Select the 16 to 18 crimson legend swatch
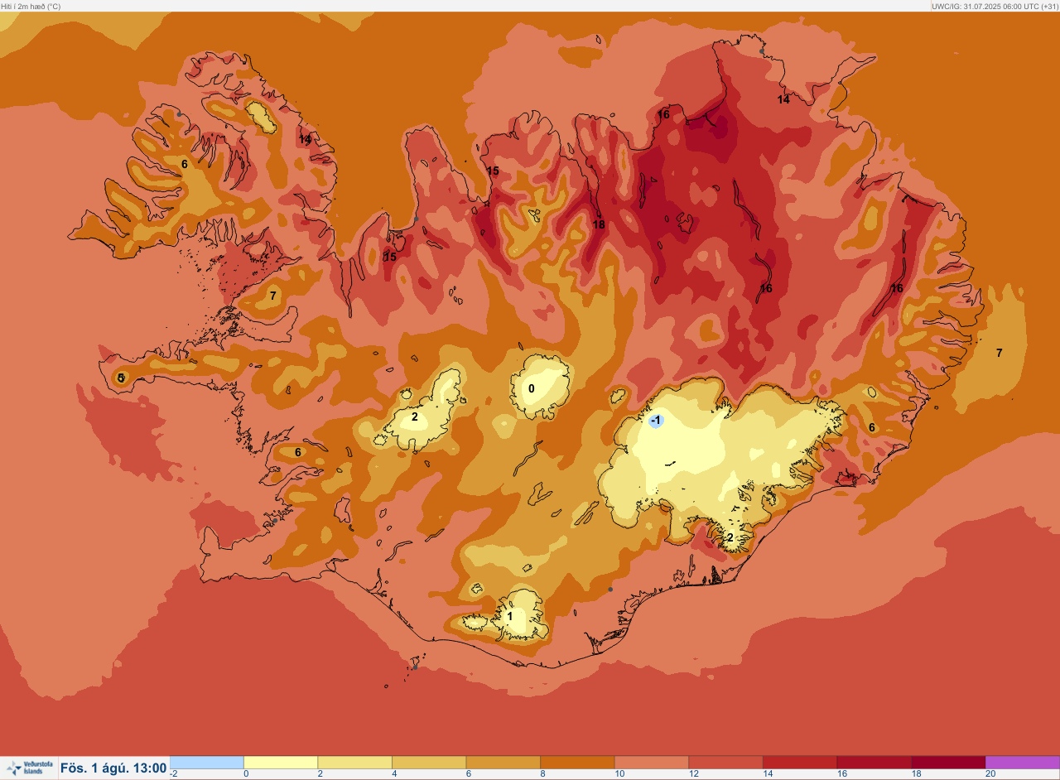Image resolution: width=1060 pixels, height=780 pixels. (x=874, y=763)
